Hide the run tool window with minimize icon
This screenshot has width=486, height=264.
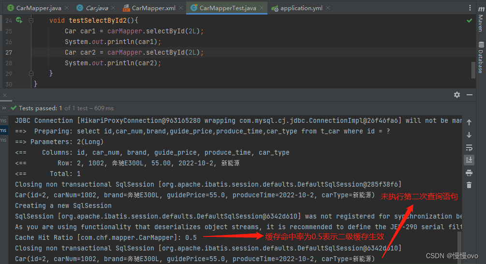point(470,95)
